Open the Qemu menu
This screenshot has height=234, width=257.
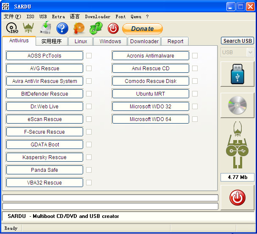point(136,17)
